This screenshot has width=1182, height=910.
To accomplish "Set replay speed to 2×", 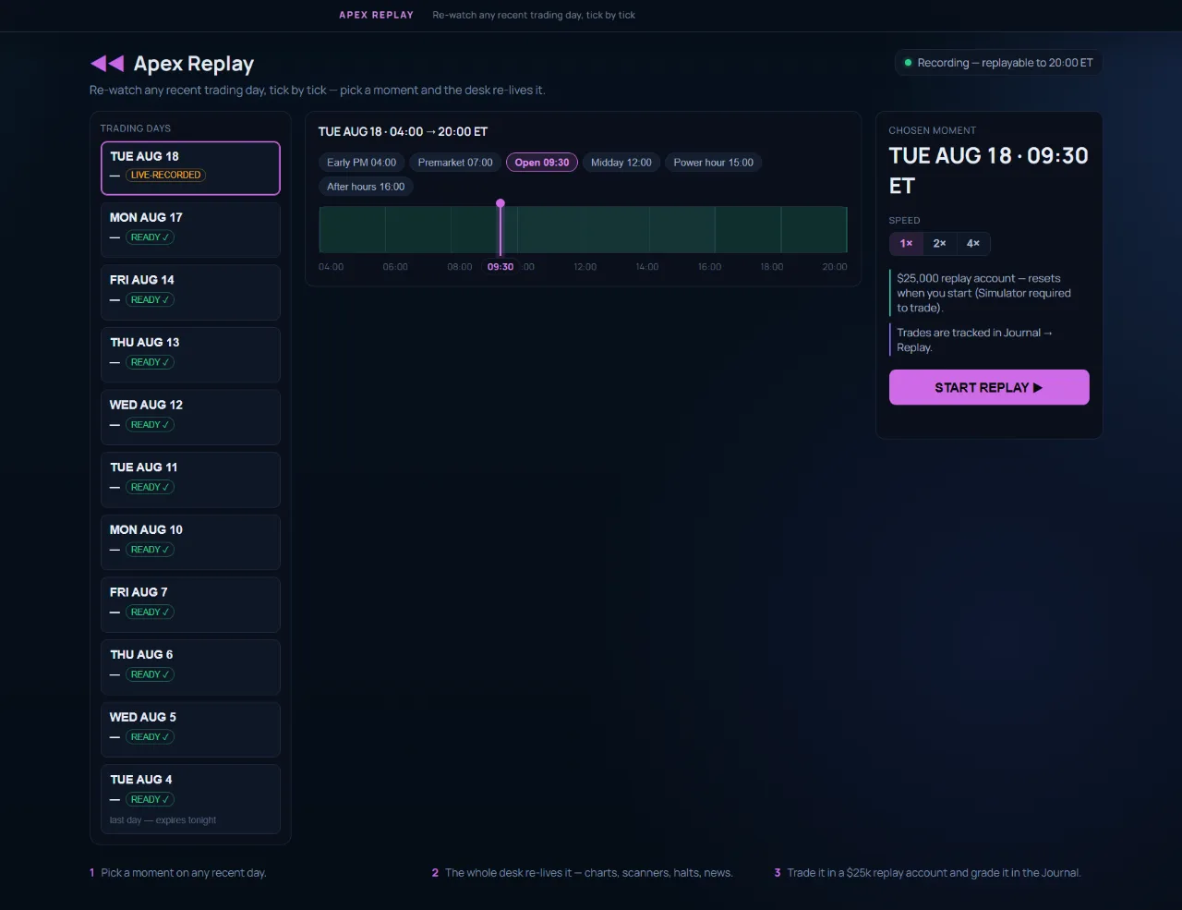I will (x=939, y=244).
